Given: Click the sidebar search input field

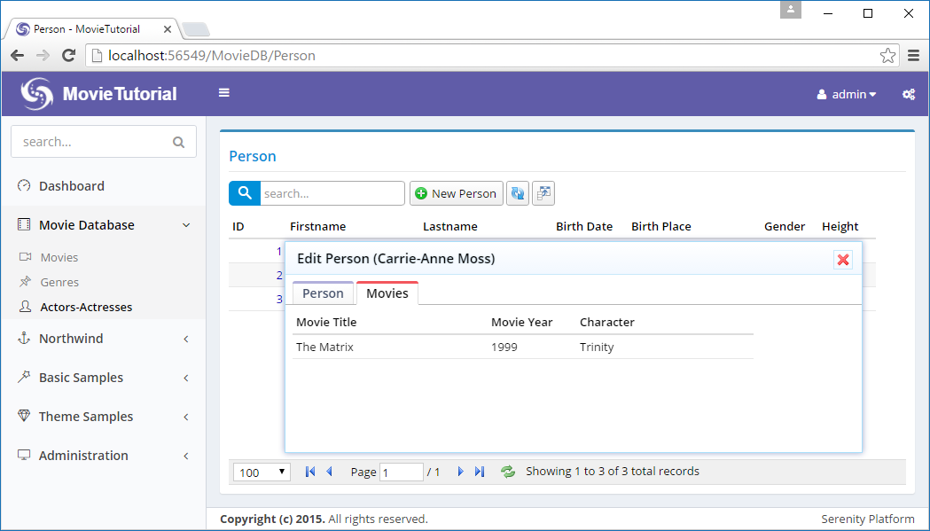Looking at the screenshot, I should point(93,142).
